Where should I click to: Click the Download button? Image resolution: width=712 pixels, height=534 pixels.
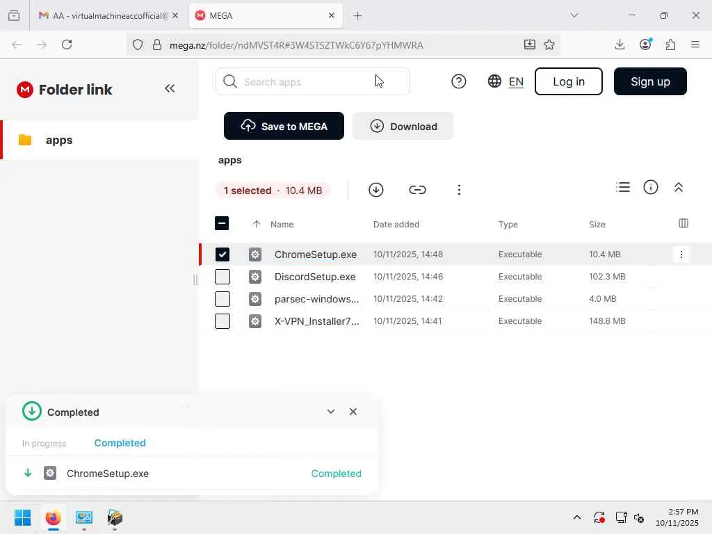[403, 126]
